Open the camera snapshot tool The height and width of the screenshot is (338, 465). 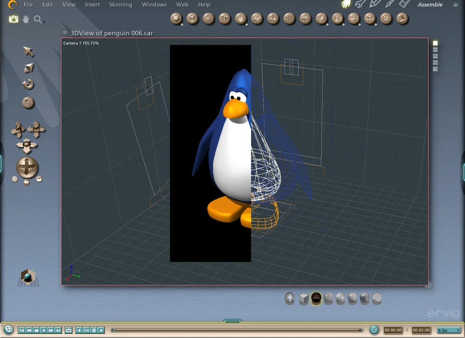tap(13, 20)
